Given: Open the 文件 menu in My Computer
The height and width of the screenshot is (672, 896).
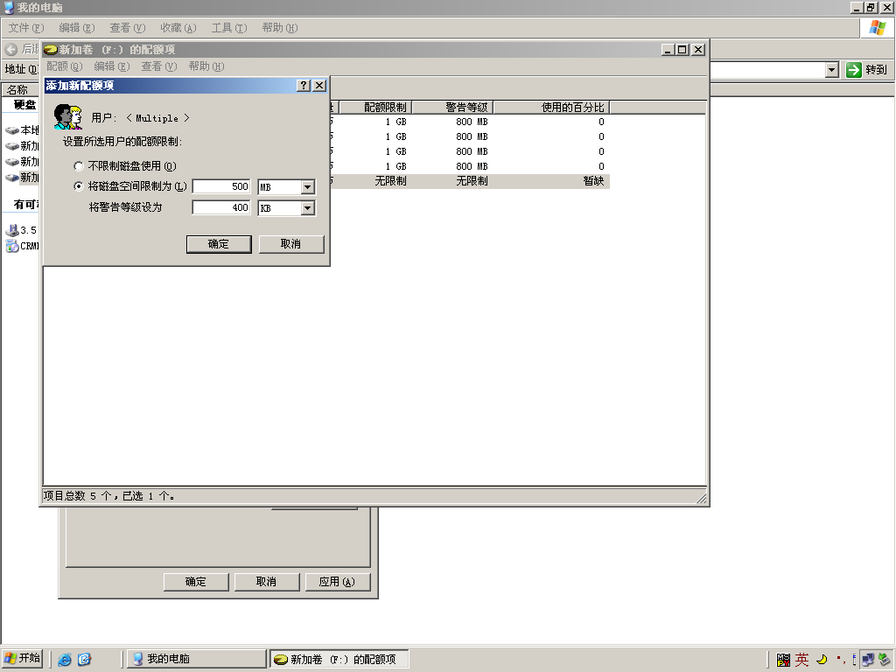Looking at the screenshot, I should point(25,28).
